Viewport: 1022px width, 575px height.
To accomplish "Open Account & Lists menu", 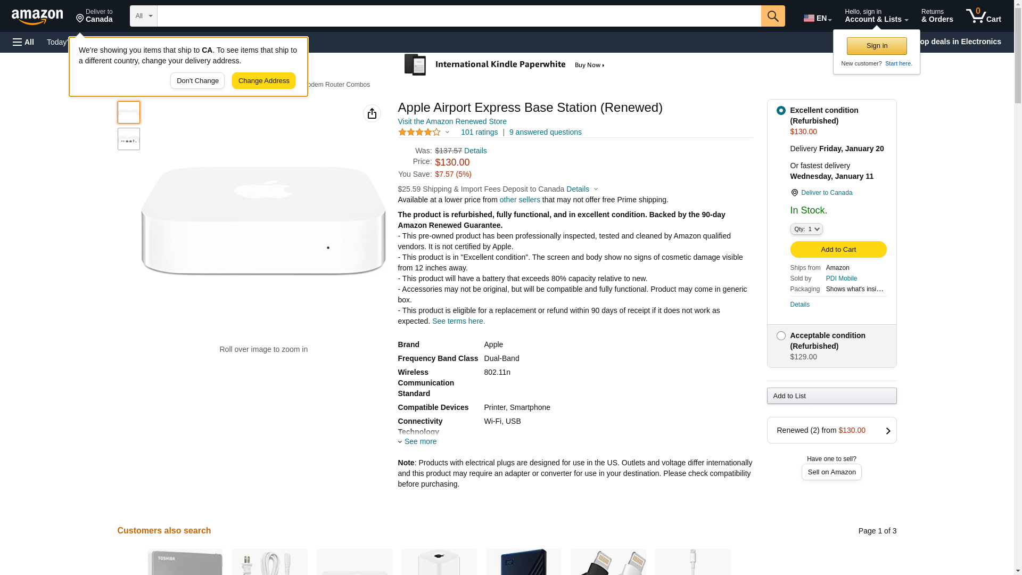I will 876,16.
